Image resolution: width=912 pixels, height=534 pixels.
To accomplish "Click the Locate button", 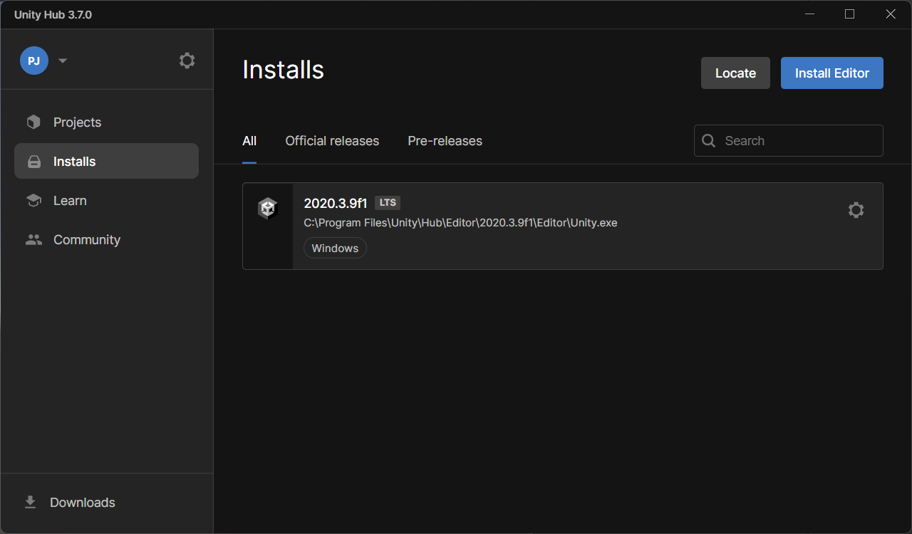I will point(735,73).
